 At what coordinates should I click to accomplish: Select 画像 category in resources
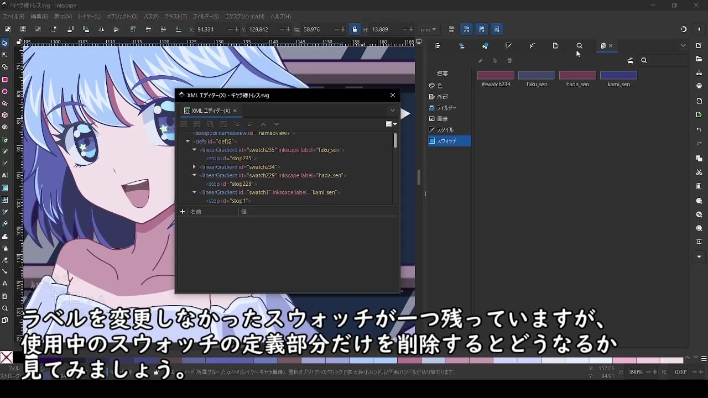pos(450,119)
